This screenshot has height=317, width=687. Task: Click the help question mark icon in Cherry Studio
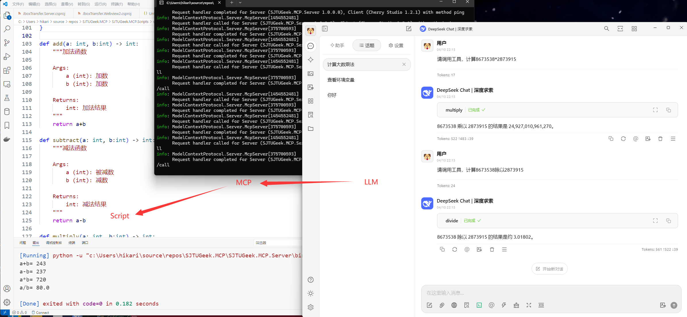[x=311, y=280]
